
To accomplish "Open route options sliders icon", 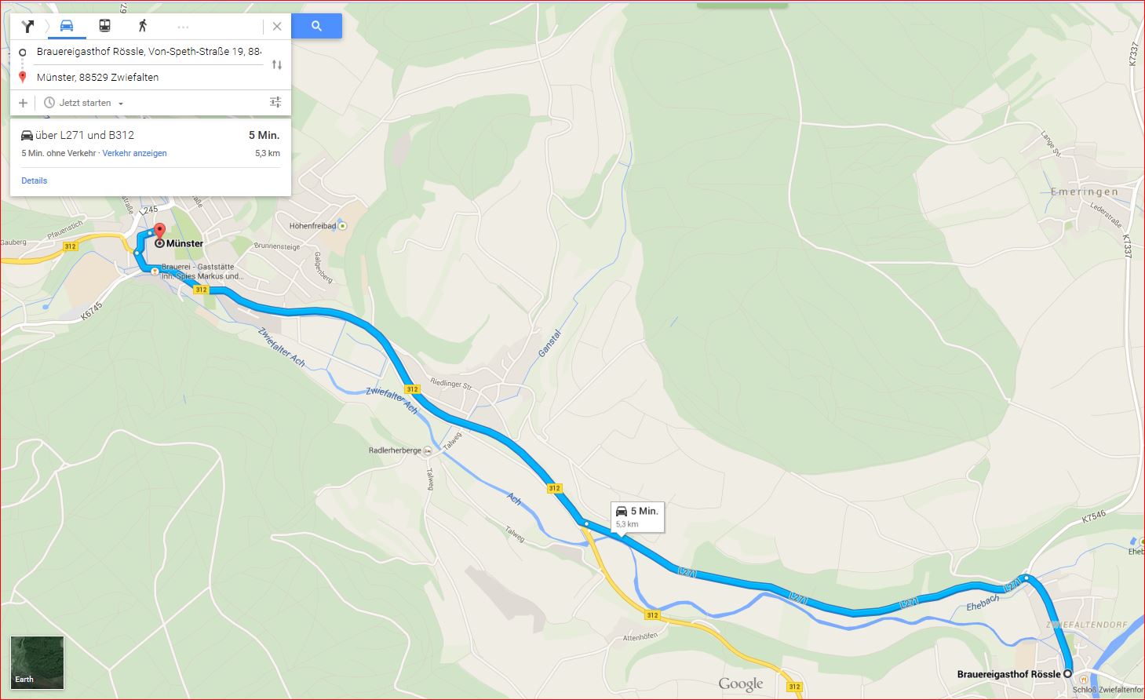I will [x=275, y=102].
